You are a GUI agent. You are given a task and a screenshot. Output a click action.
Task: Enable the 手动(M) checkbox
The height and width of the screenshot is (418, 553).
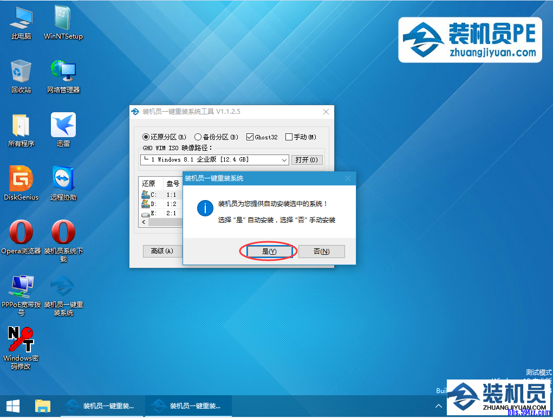[x=289, y=137]
